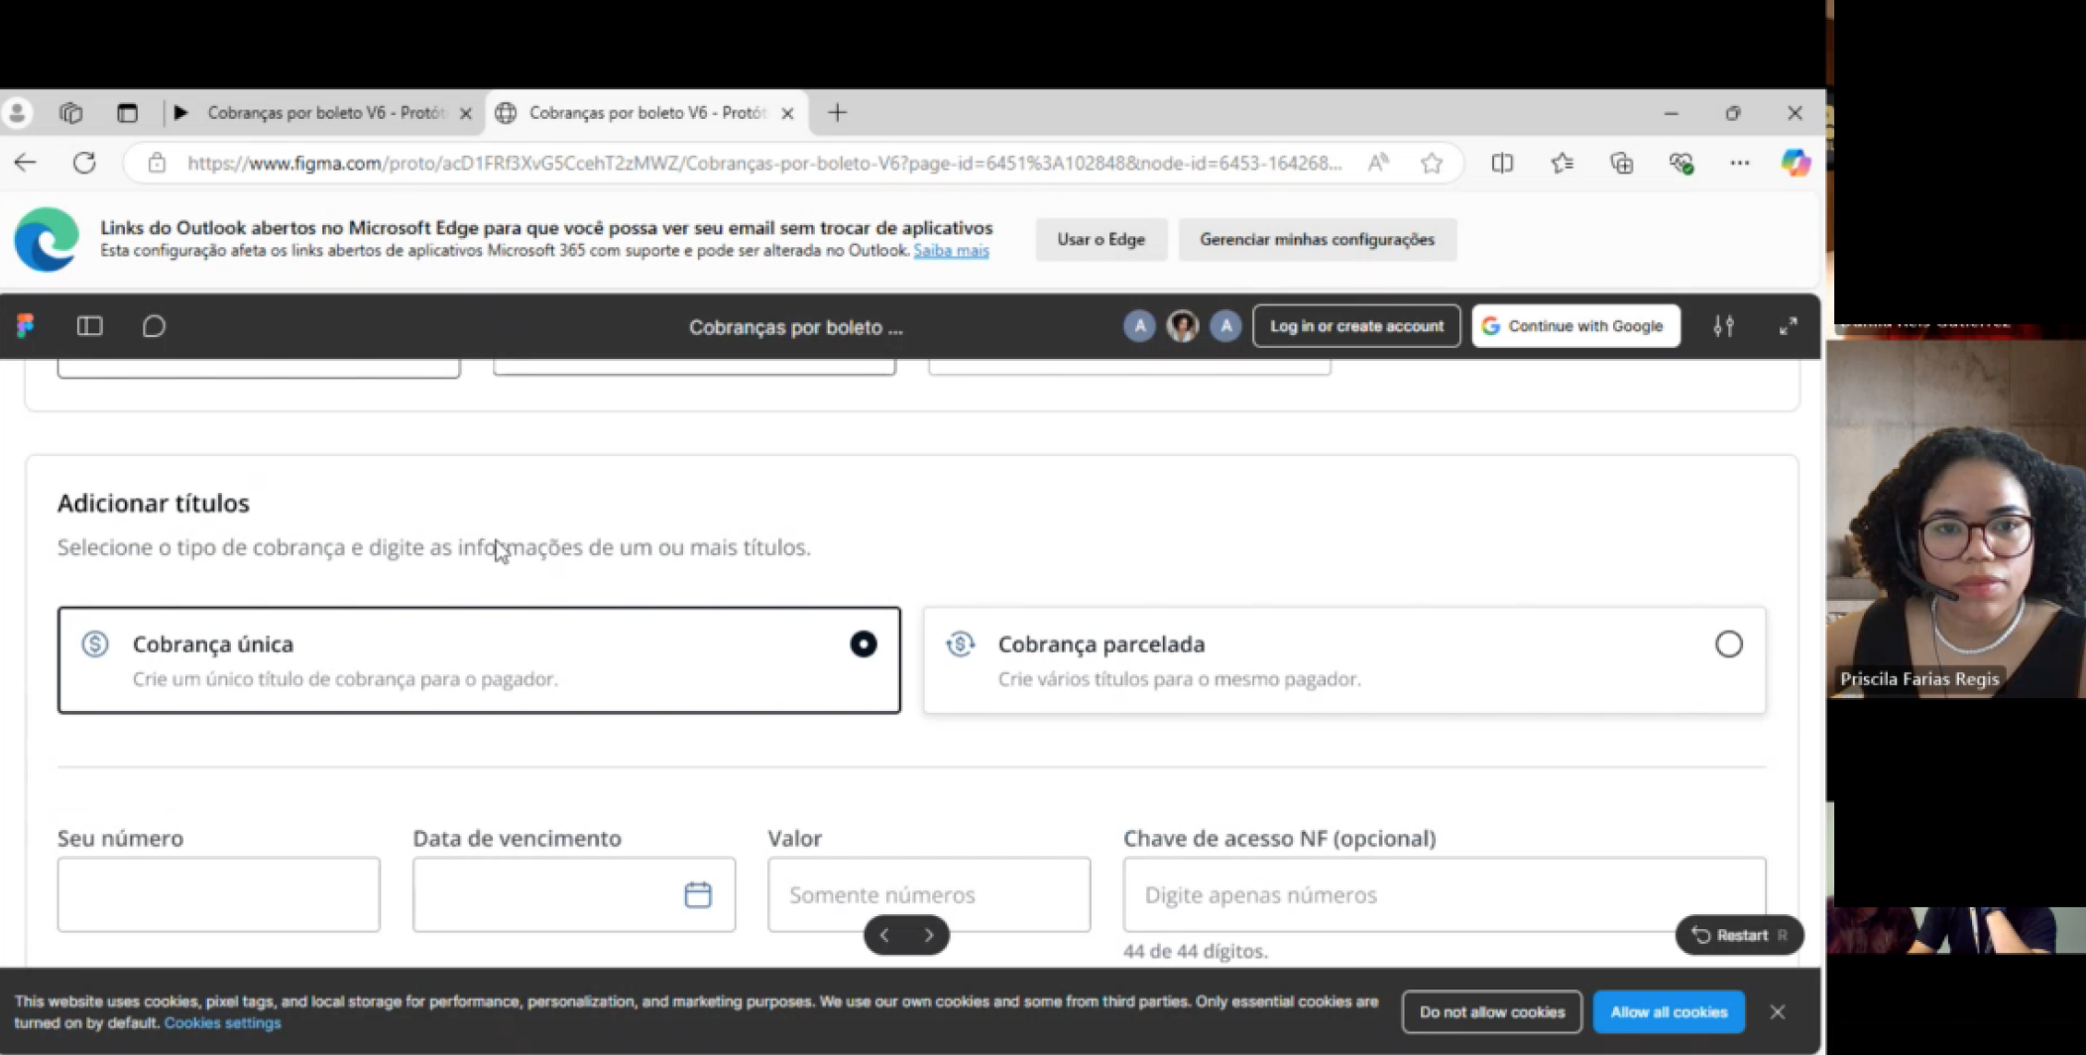Refresh the page in Edge
The image size is (2086, 1055).
pyautogui.click(x=84, y=163)
